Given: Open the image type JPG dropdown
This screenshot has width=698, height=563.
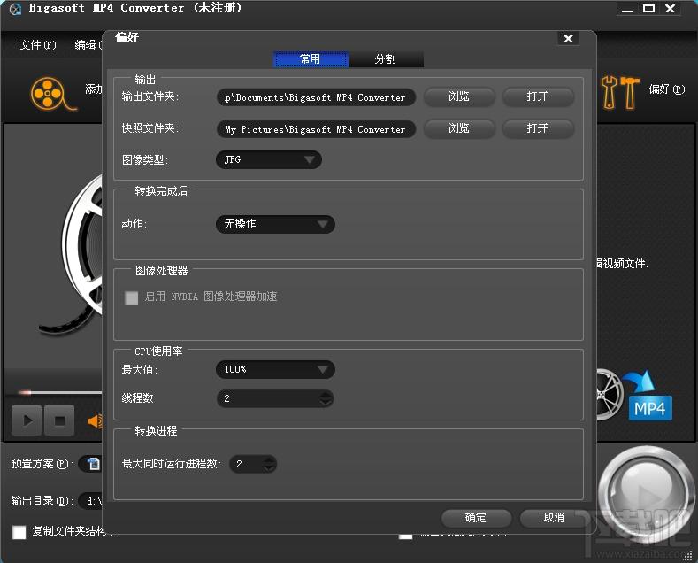Looking at the screenshot, I should click(x=268, y=159).
